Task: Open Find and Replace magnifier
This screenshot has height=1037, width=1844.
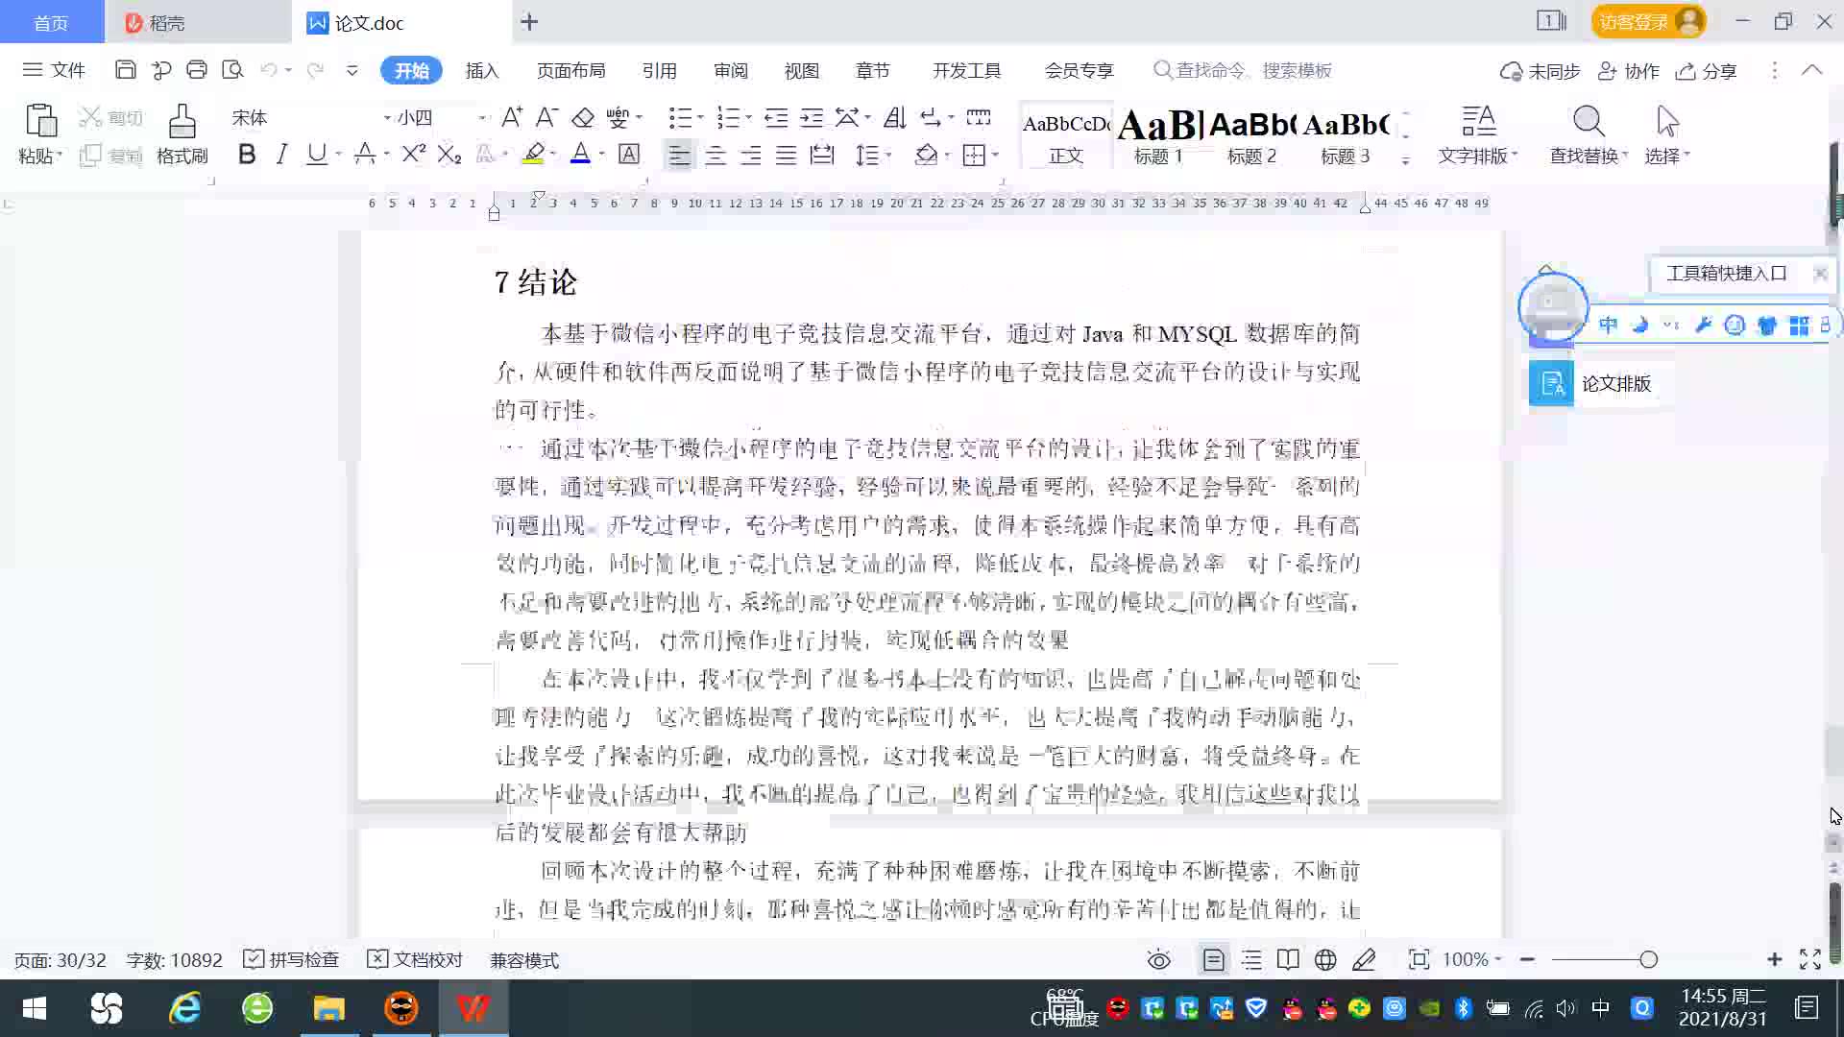Action: tap(1589, 121)
